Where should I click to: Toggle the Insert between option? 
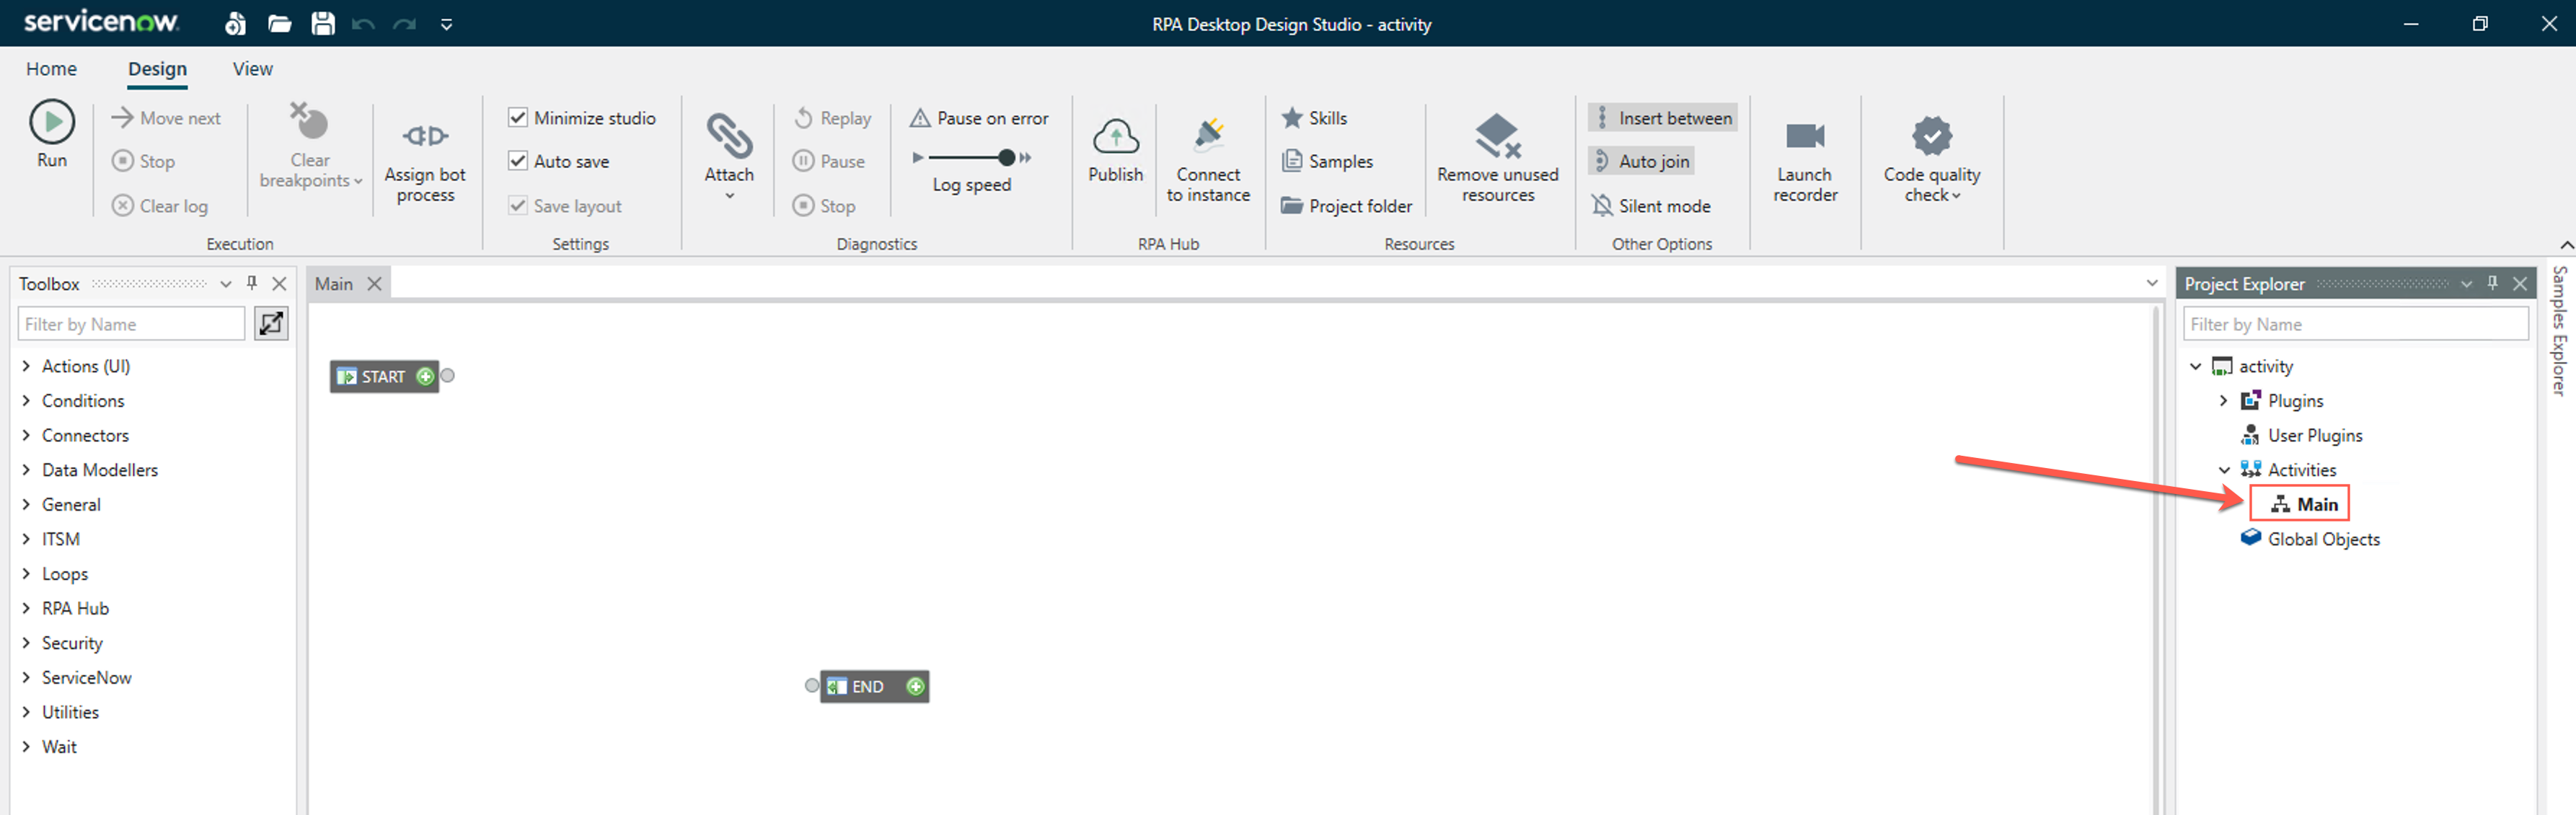tap(1662, 118)
